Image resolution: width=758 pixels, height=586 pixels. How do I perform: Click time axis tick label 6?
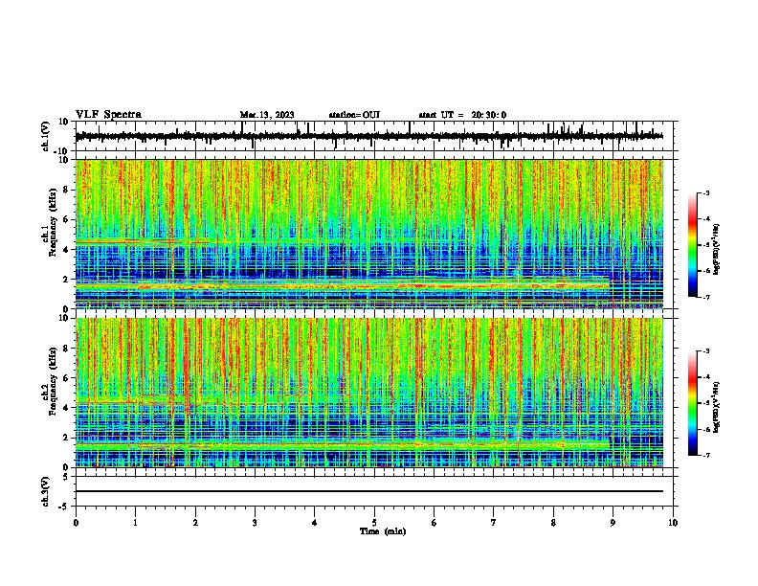tap(435, 523)
